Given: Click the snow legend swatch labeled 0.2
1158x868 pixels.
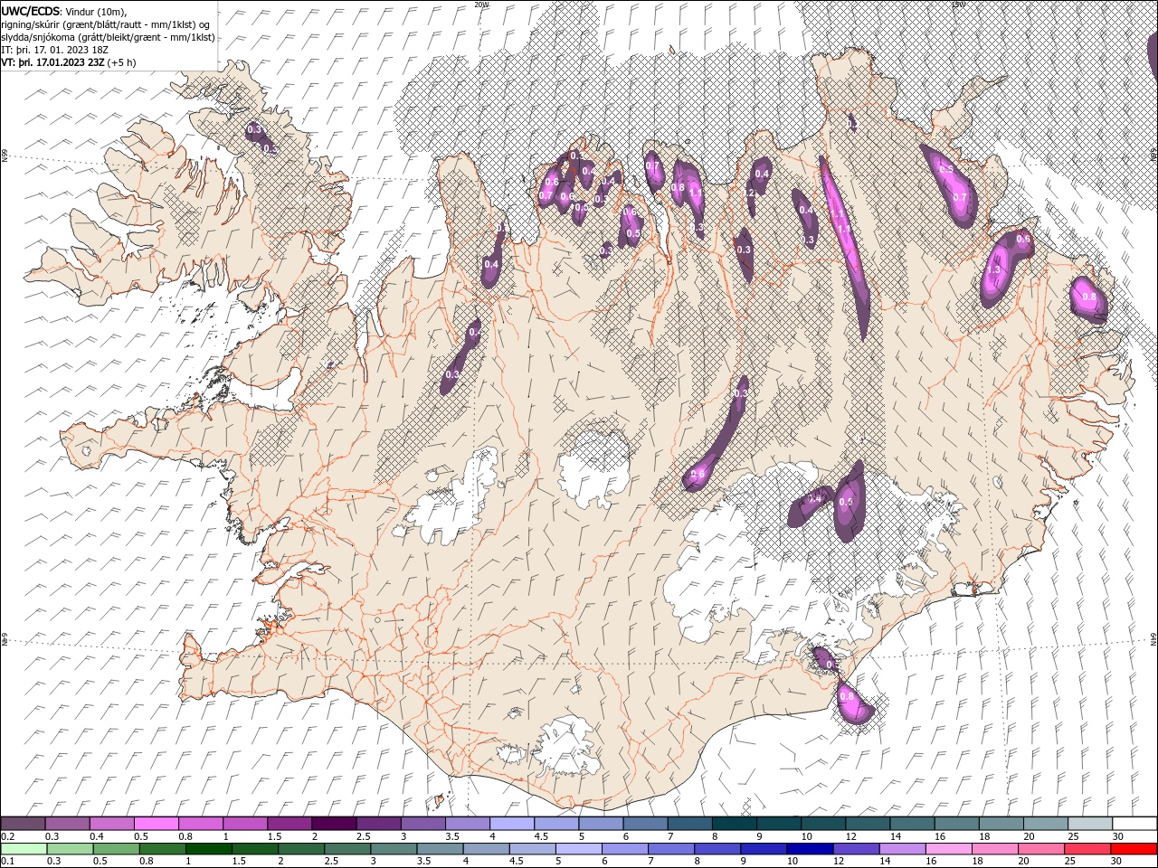Looking at the screenshot, I should (23, 824).
